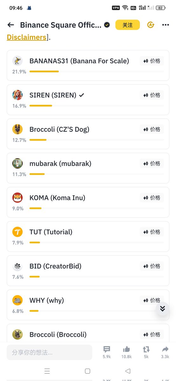Select the Broccoli (CZ'S Dog) poll option
176x381 pixels.
88,134
